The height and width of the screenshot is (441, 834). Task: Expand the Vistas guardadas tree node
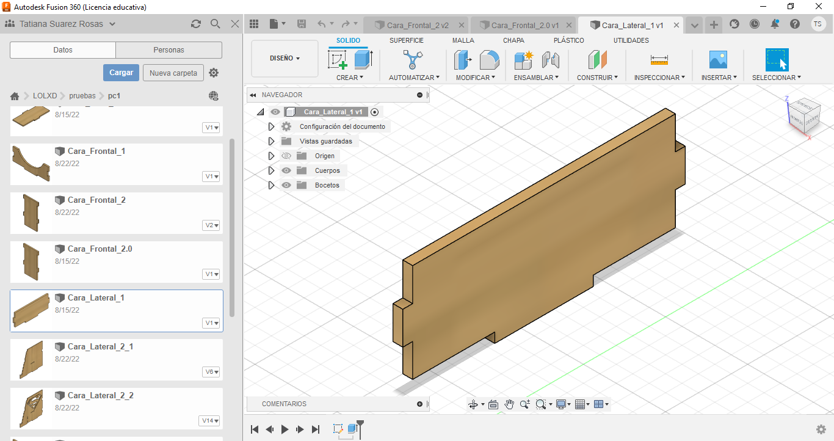click(272, 141)
